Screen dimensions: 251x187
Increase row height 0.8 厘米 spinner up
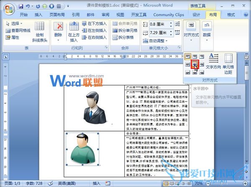pos(171,23)
